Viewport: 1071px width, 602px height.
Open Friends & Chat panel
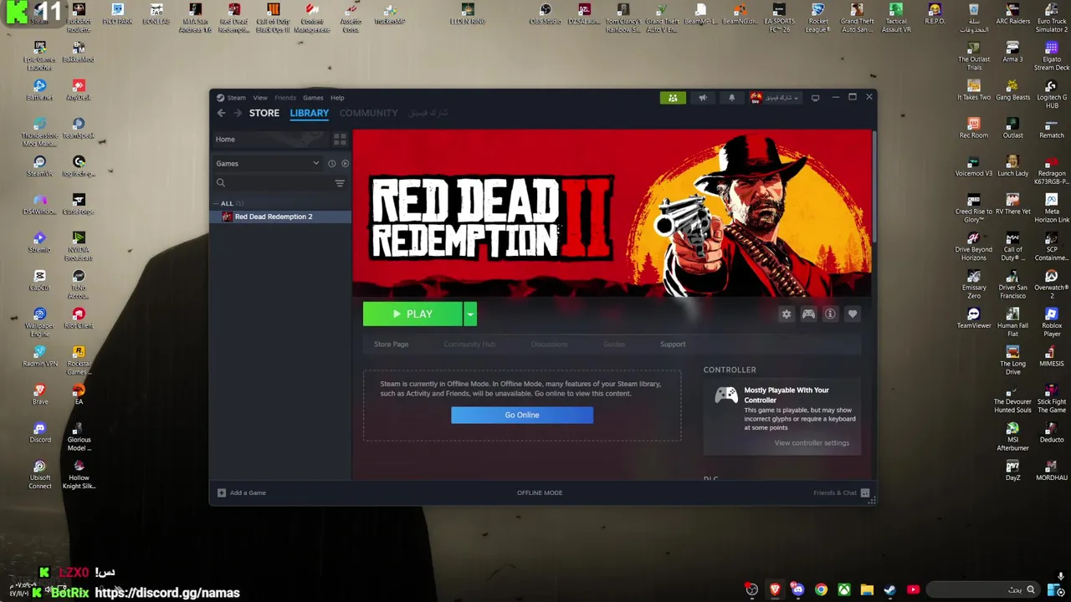[x=841, y=492]
